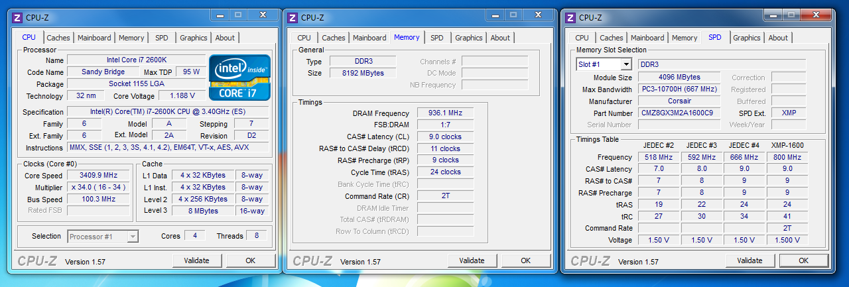This screenshot has width=849, height=287.
Task: Click Validate button in left CPU window
Action: [x=197, y=260]
